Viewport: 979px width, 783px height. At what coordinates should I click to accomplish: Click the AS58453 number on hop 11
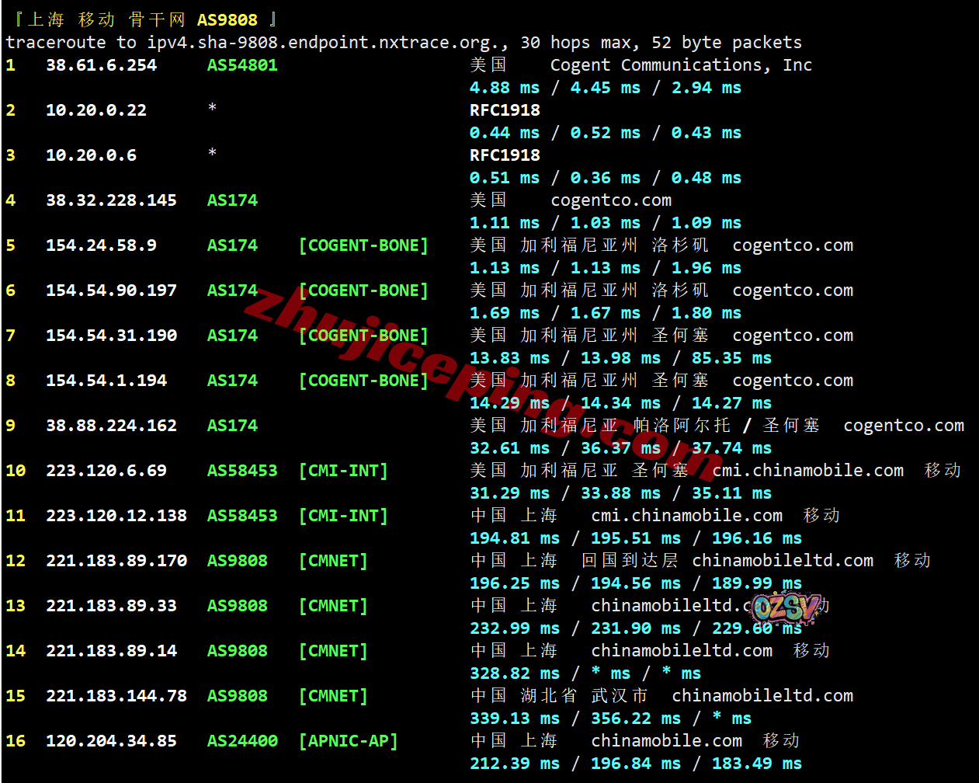coord(242,516)
